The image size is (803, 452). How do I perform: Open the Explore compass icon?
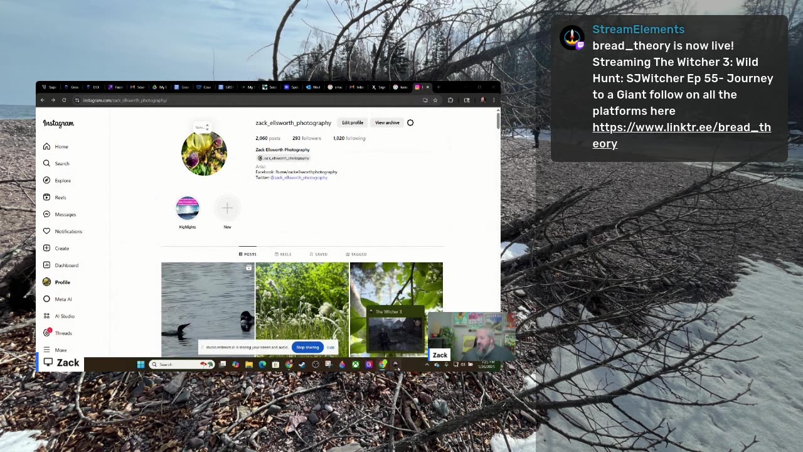(46, 180)
